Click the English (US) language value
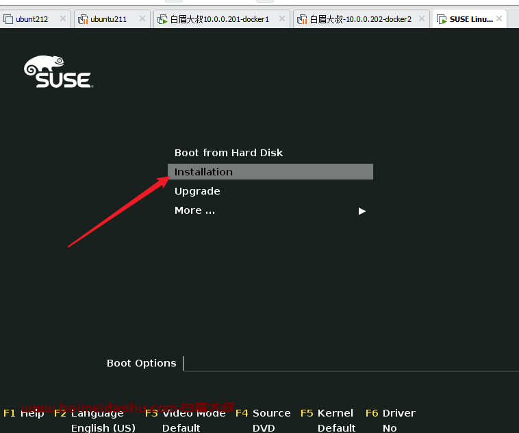This screenshot has height=433, width=519. tap(103, 428)
